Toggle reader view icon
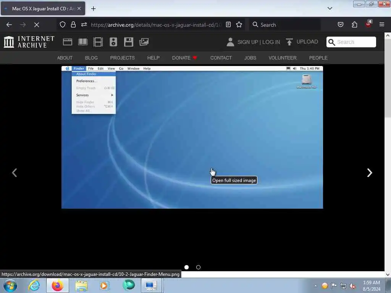This screenshot has height=293, width=391. (x=228, y=24)
